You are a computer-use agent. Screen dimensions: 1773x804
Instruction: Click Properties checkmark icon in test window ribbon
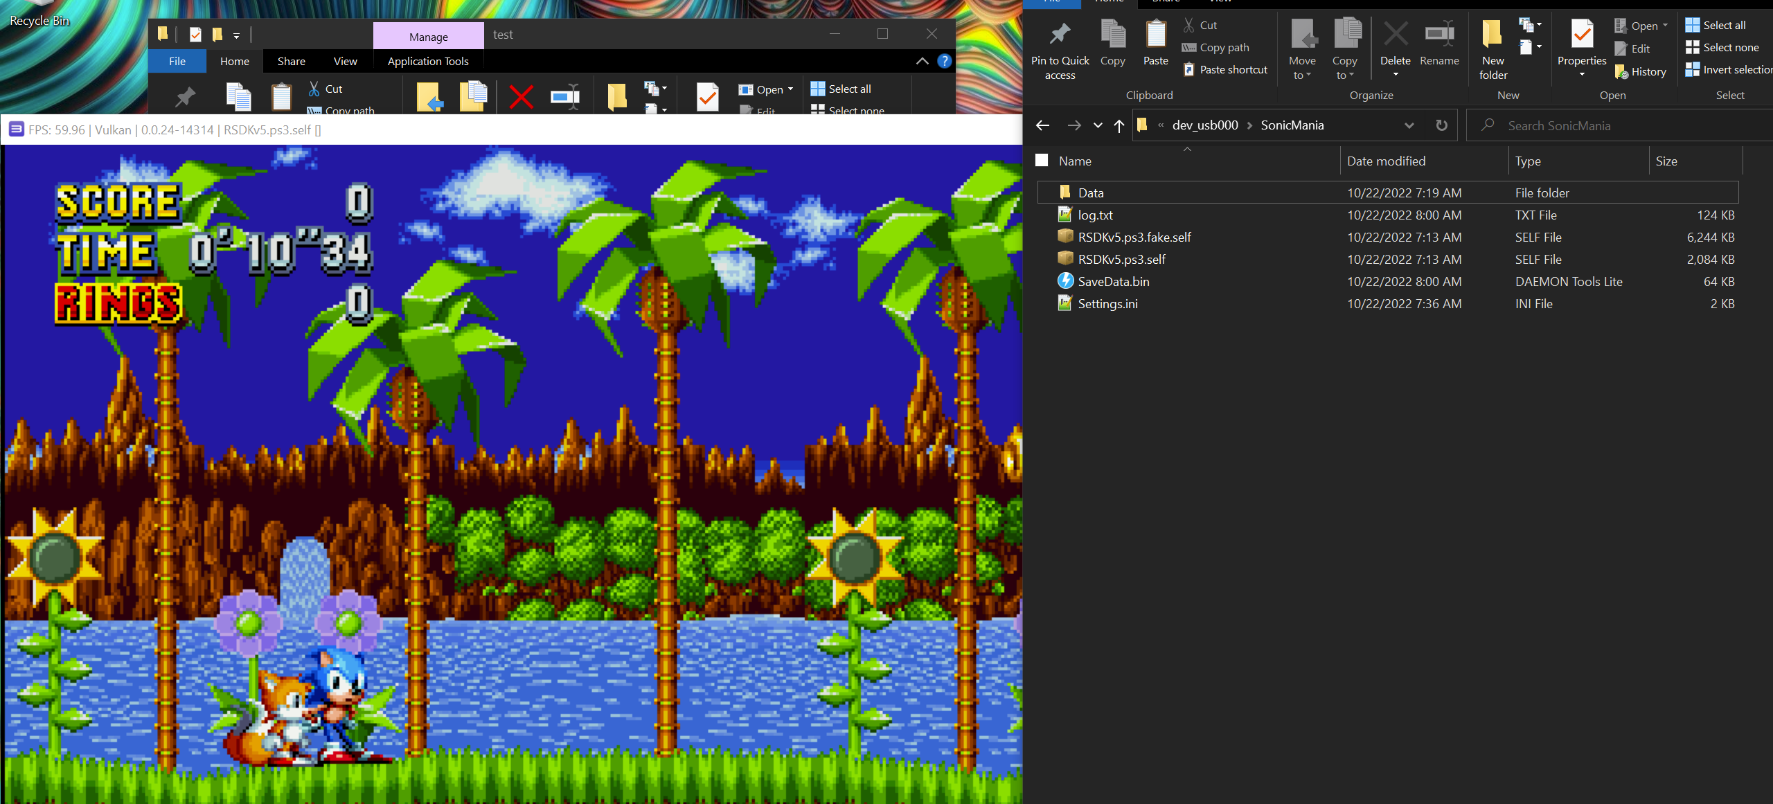coord(707,97)
